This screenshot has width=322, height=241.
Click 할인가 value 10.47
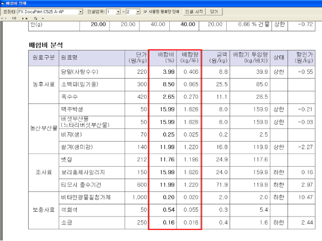click(x=306, y=197)
